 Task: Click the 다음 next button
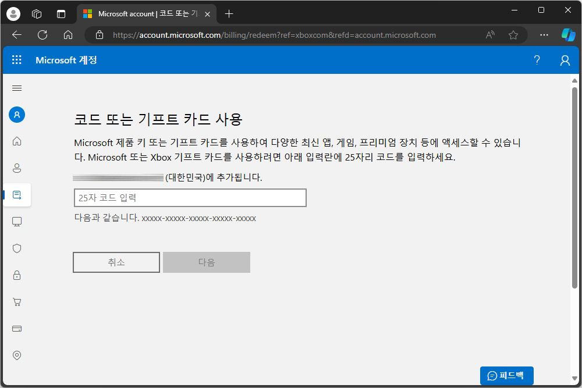tap(207, 262)
